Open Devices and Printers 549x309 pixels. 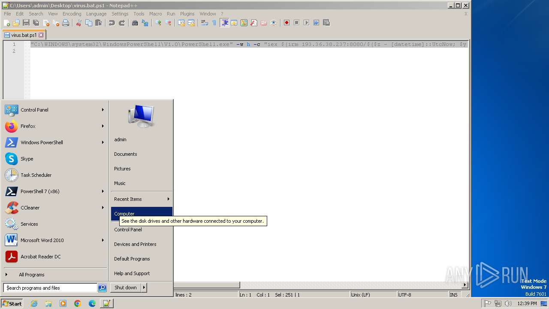142,244
